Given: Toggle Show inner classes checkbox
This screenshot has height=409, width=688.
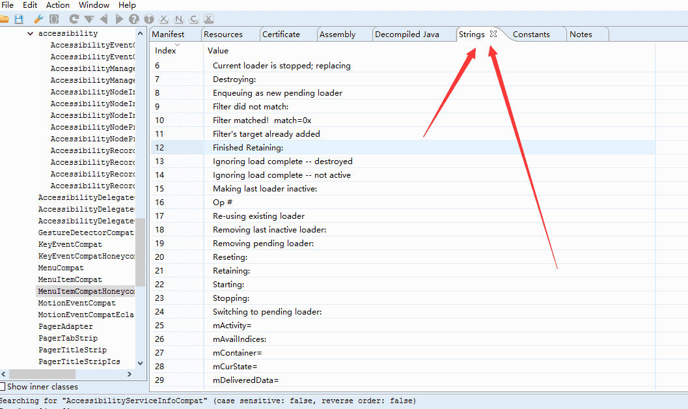Looking at the screenshot, I should click(3, 387).
